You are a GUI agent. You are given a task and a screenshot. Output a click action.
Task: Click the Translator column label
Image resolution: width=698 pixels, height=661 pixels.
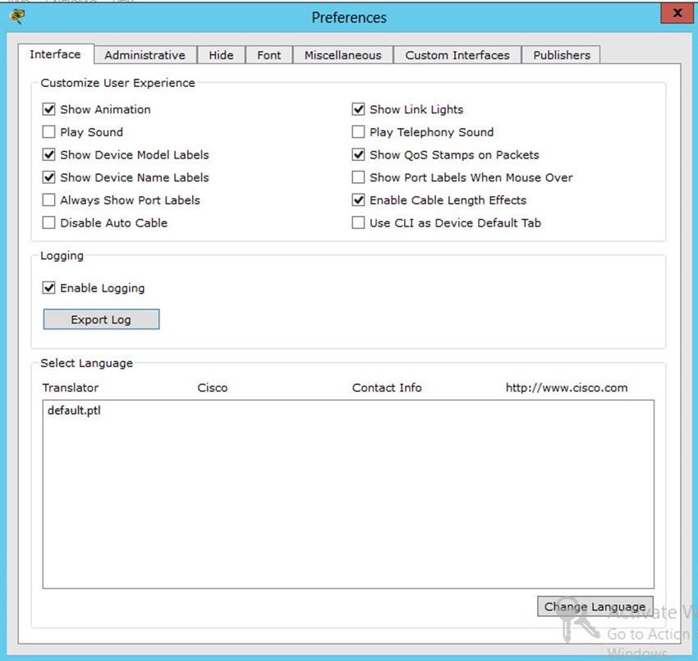[71, 388]
